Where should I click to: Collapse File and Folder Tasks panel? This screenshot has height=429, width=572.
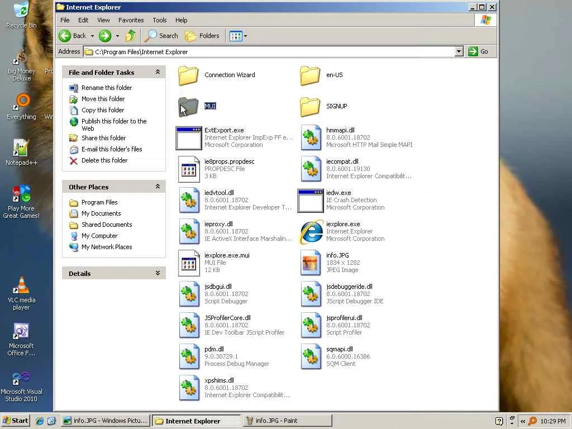(x=158, y=72)
